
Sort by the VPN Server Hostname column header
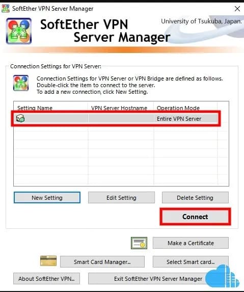coord(121,108)
